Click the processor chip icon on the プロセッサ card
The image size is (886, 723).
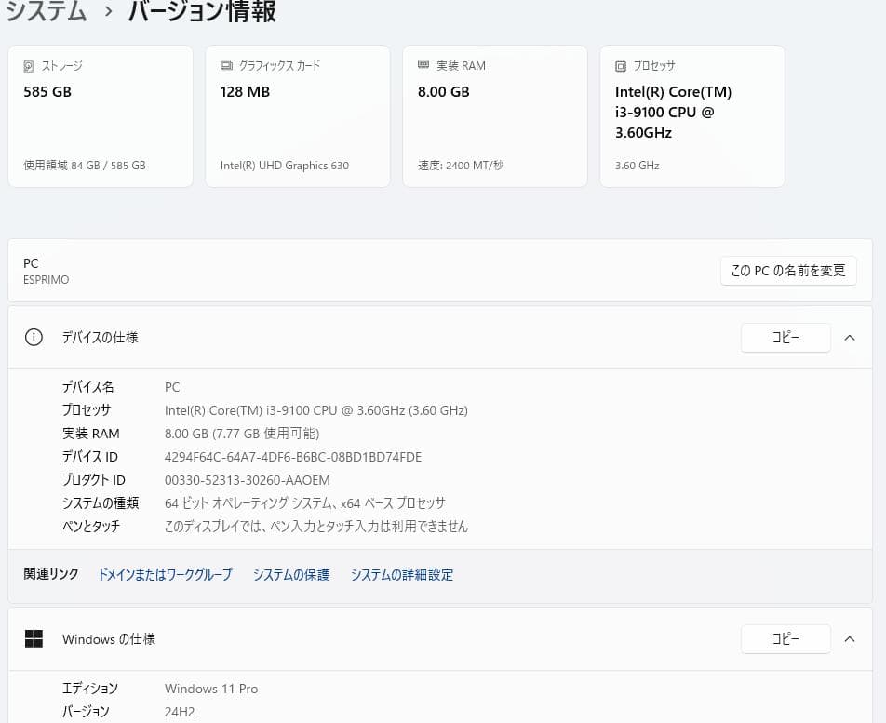[x=621, y=65]
